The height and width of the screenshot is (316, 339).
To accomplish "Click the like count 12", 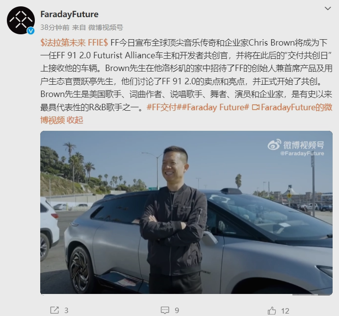I will [x=285, y=311].
